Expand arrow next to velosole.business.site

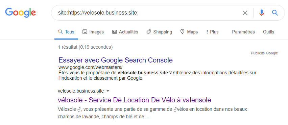click(x=108, y=91)
